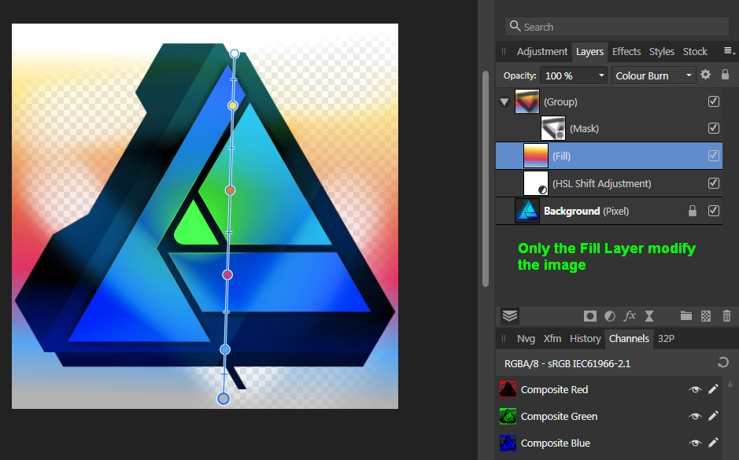The width and height of the screenshot is (739, 460).
Task: Click the Background layer lock icon
Action: (x=692, y=211)
